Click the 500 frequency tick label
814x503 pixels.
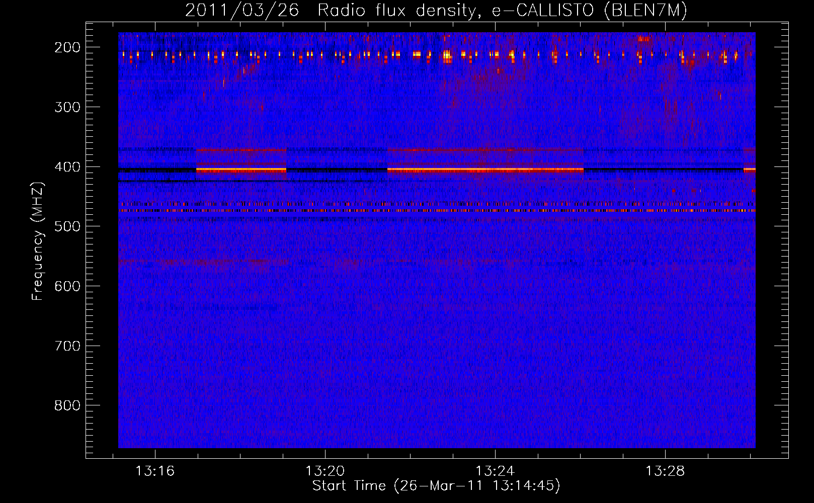(x=67, y=226)
